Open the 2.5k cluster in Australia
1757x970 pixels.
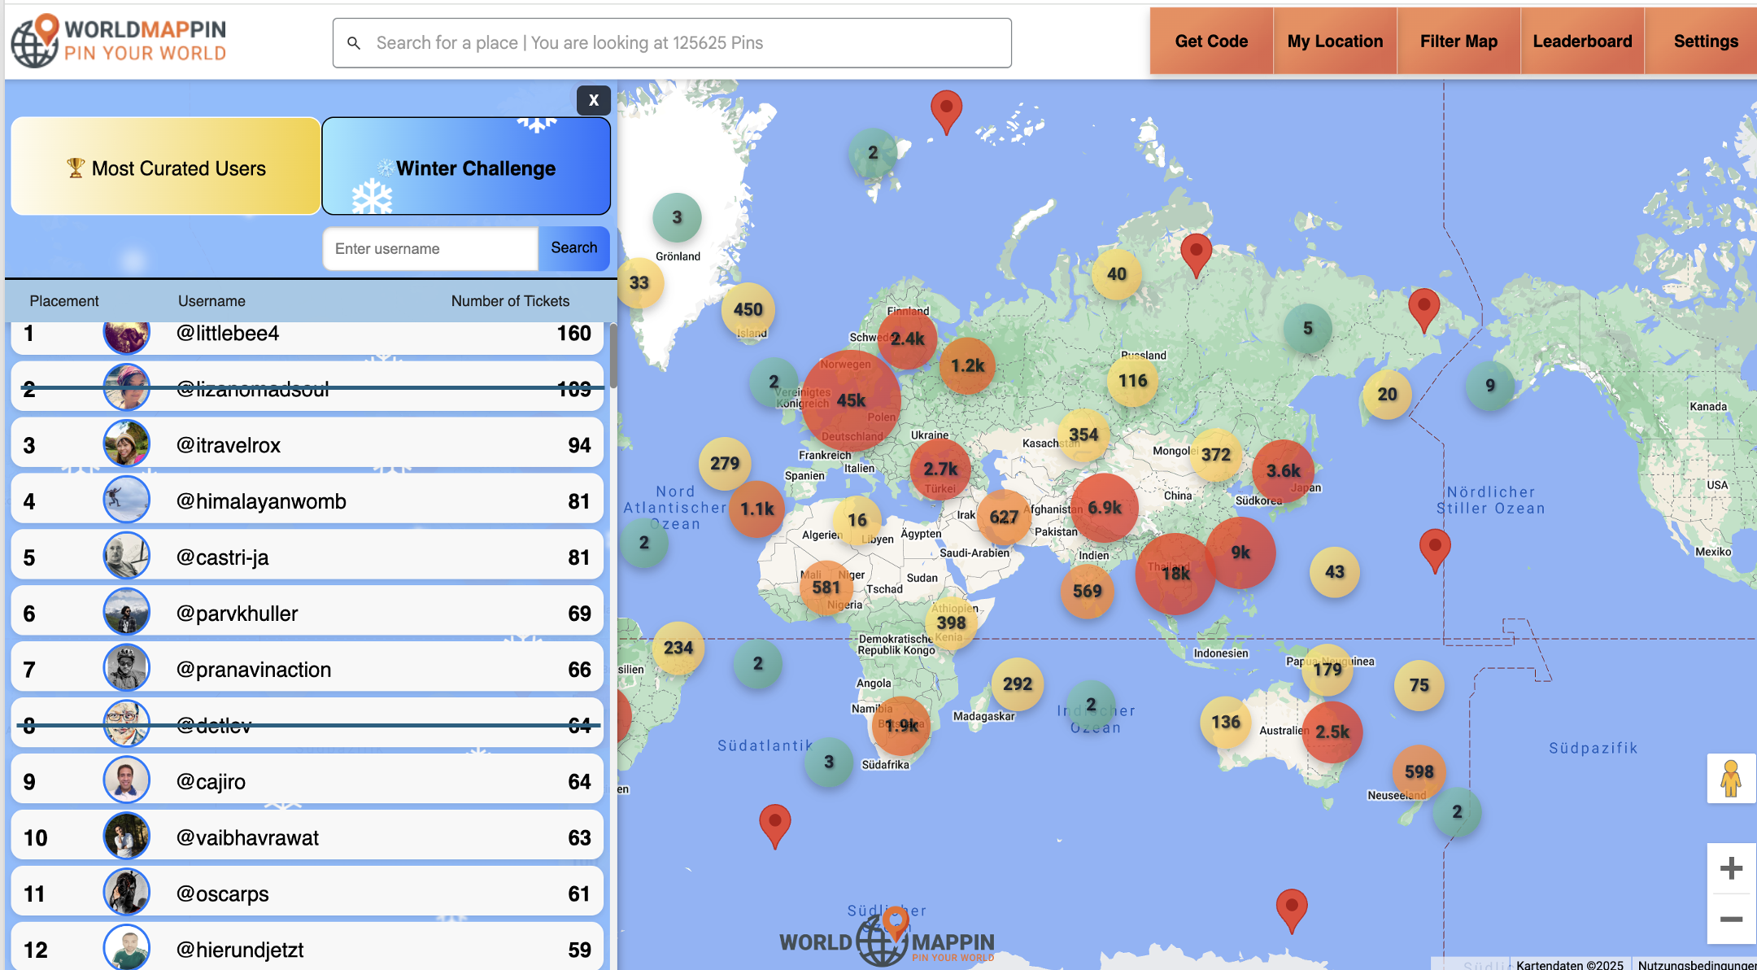point(1332,732)
